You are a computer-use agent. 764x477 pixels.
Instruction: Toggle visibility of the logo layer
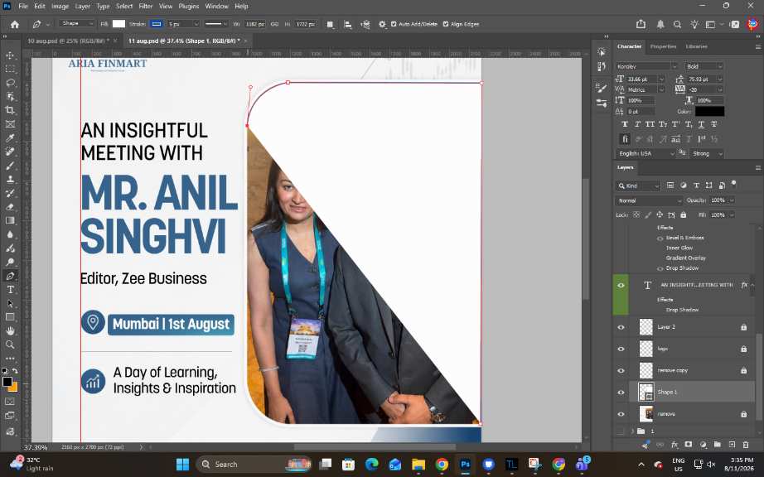pyautogui.click(x=621, y=349)
